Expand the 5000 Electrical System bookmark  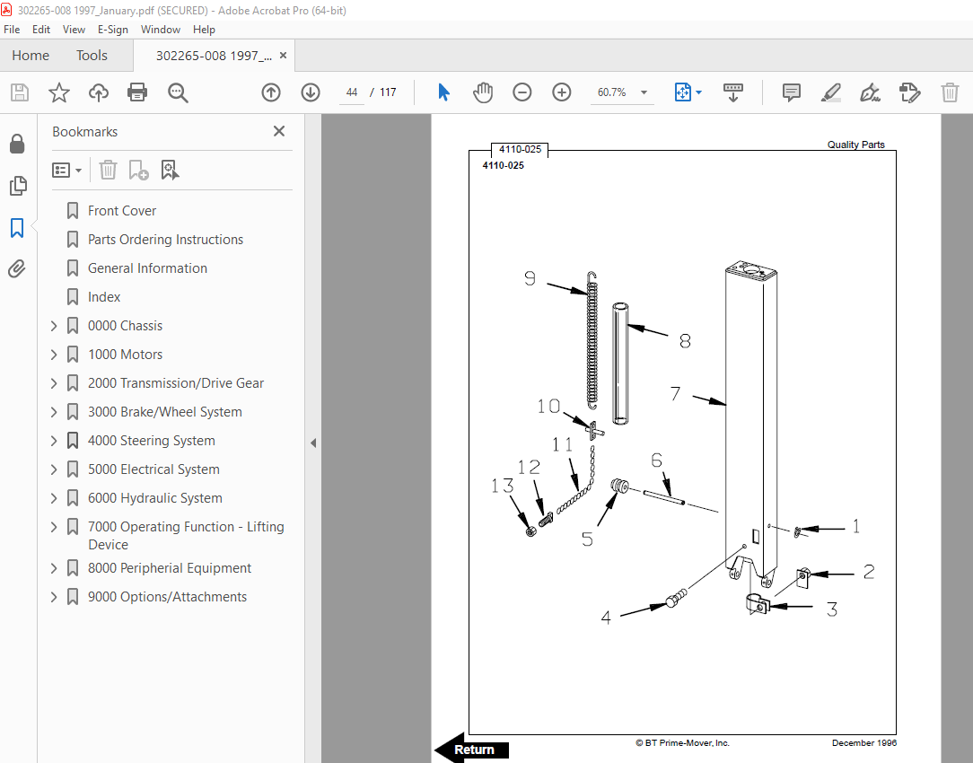pyautogui.click(x=54, y=469)
